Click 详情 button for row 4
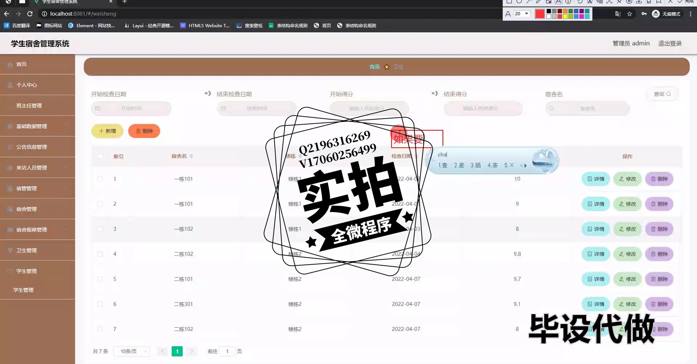The height and width of the screenshot is (364, 697). point(596,254)
